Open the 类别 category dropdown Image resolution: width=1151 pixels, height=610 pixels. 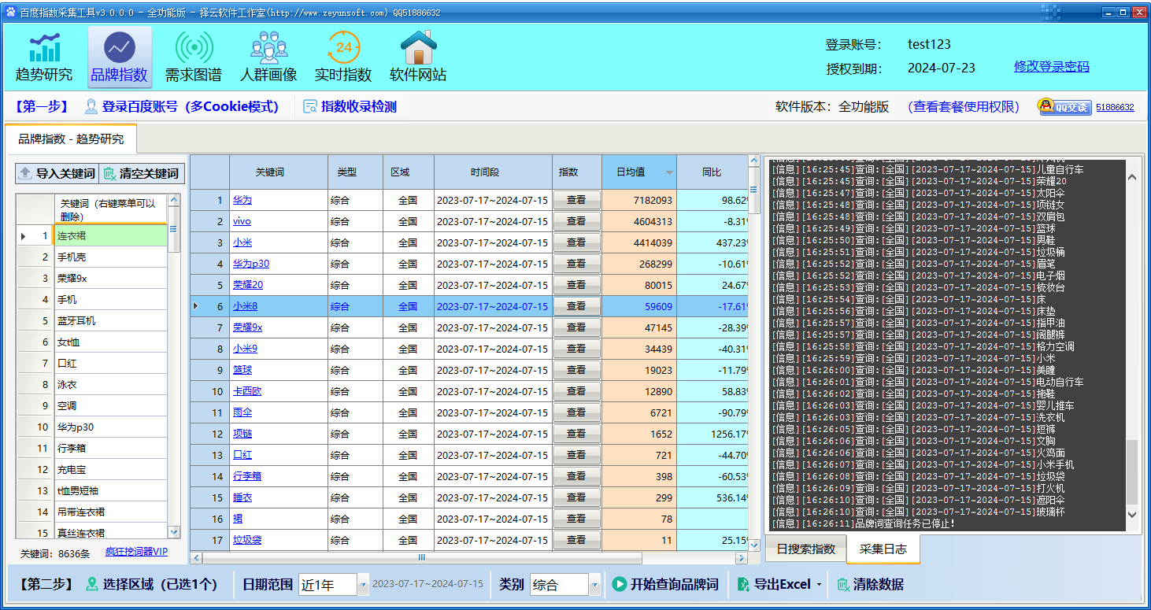[x=595, y=585]
